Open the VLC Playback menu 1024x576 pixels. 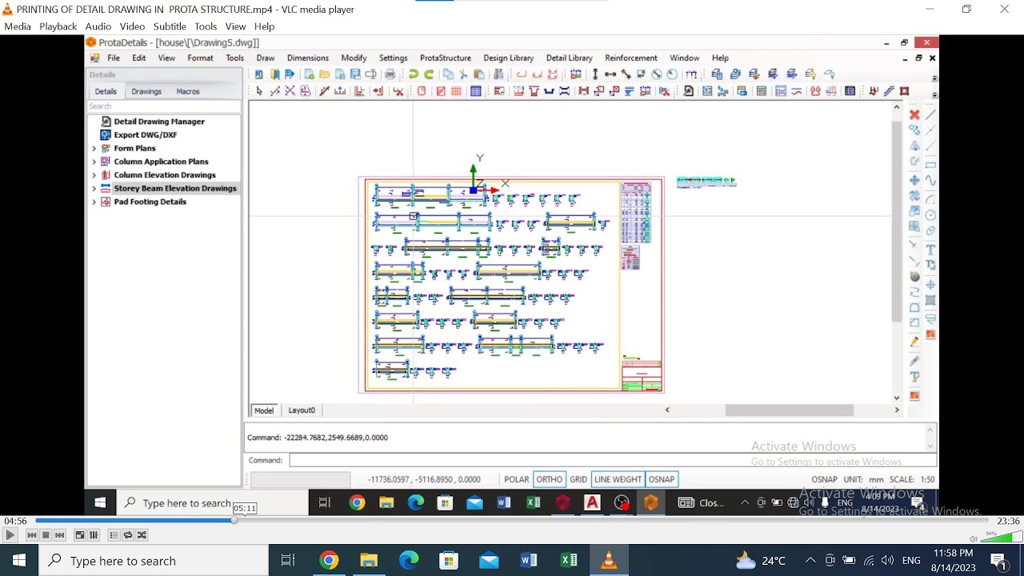point(58,26)
